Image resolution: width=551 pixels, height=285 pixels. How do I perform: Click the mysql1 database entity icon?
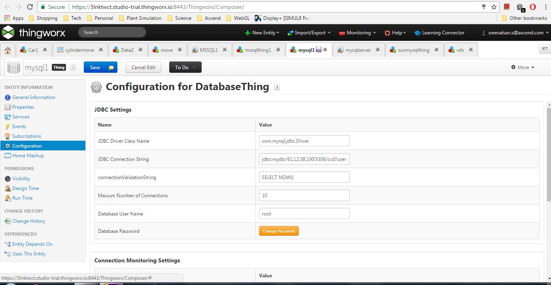(14, 68)
